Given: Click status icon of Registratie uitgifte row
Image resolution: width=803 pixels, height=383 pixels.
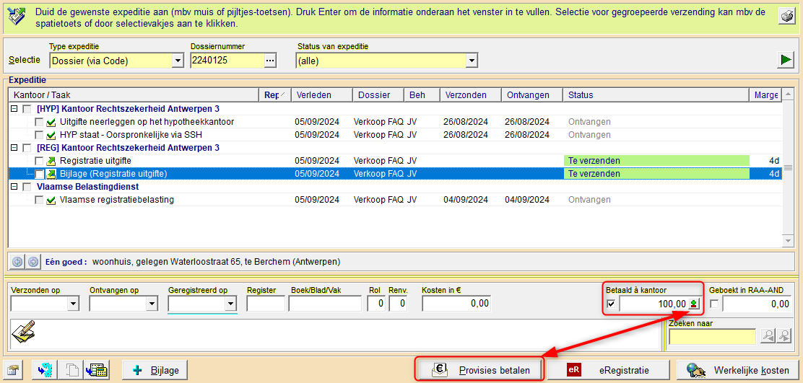Looking at the screenshot, I should tap(51, 161).
